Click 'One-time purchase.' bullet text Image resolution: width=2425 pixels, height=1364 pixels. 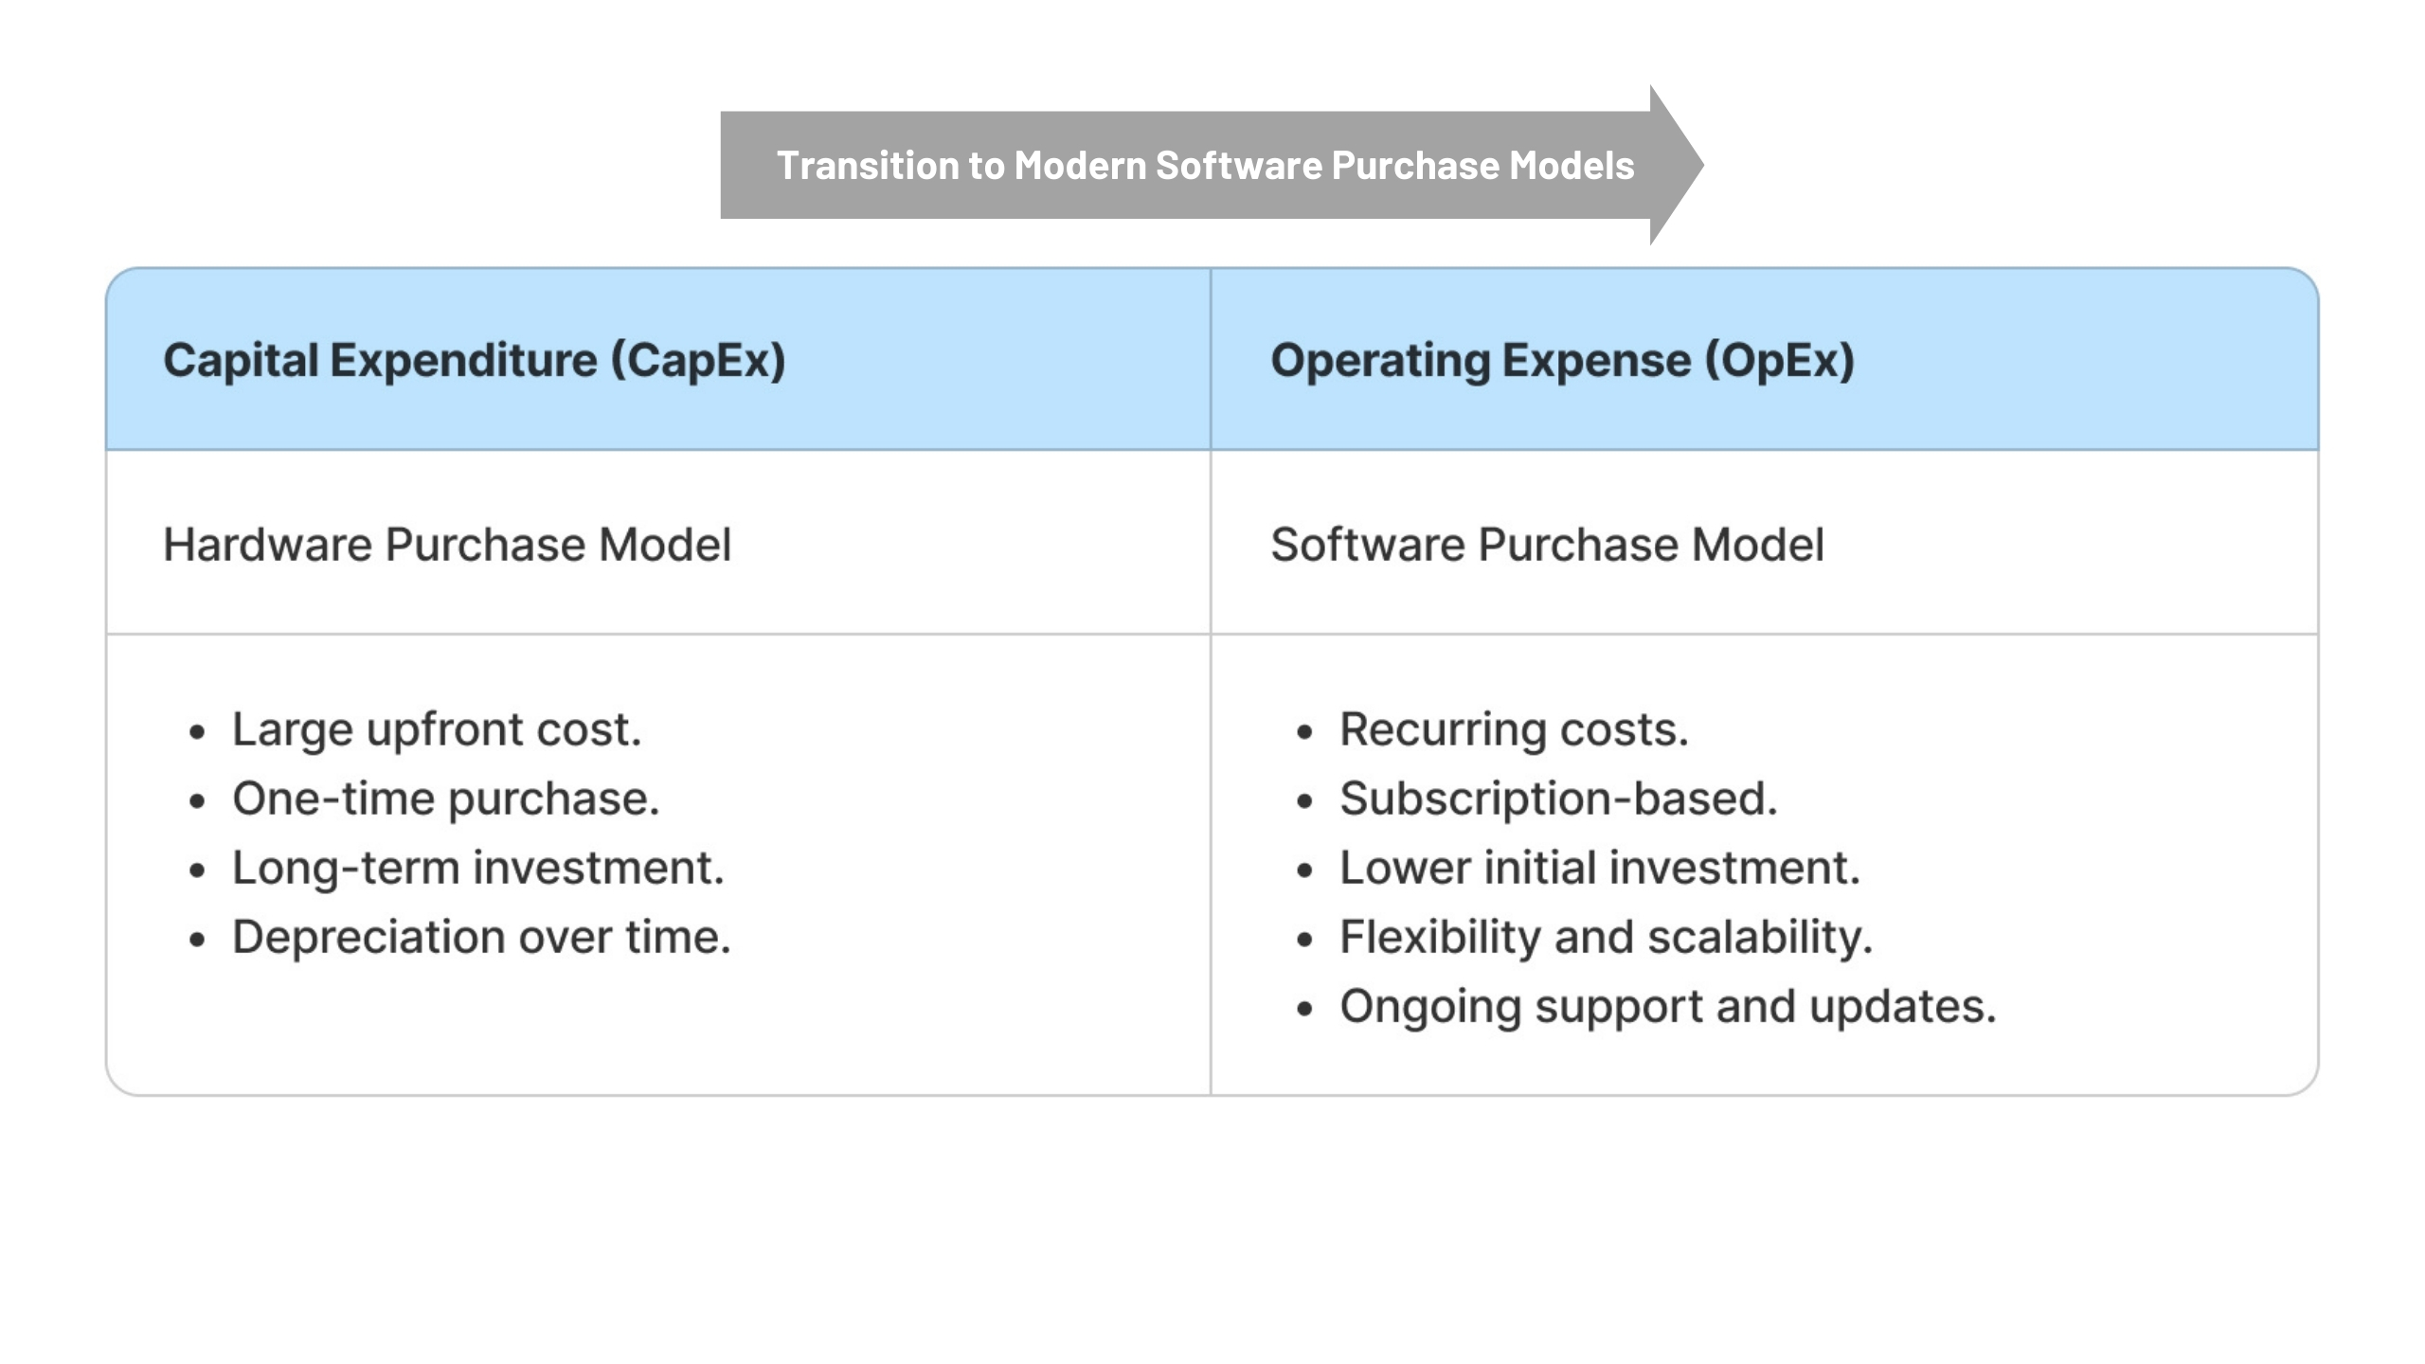pos(445,799)
